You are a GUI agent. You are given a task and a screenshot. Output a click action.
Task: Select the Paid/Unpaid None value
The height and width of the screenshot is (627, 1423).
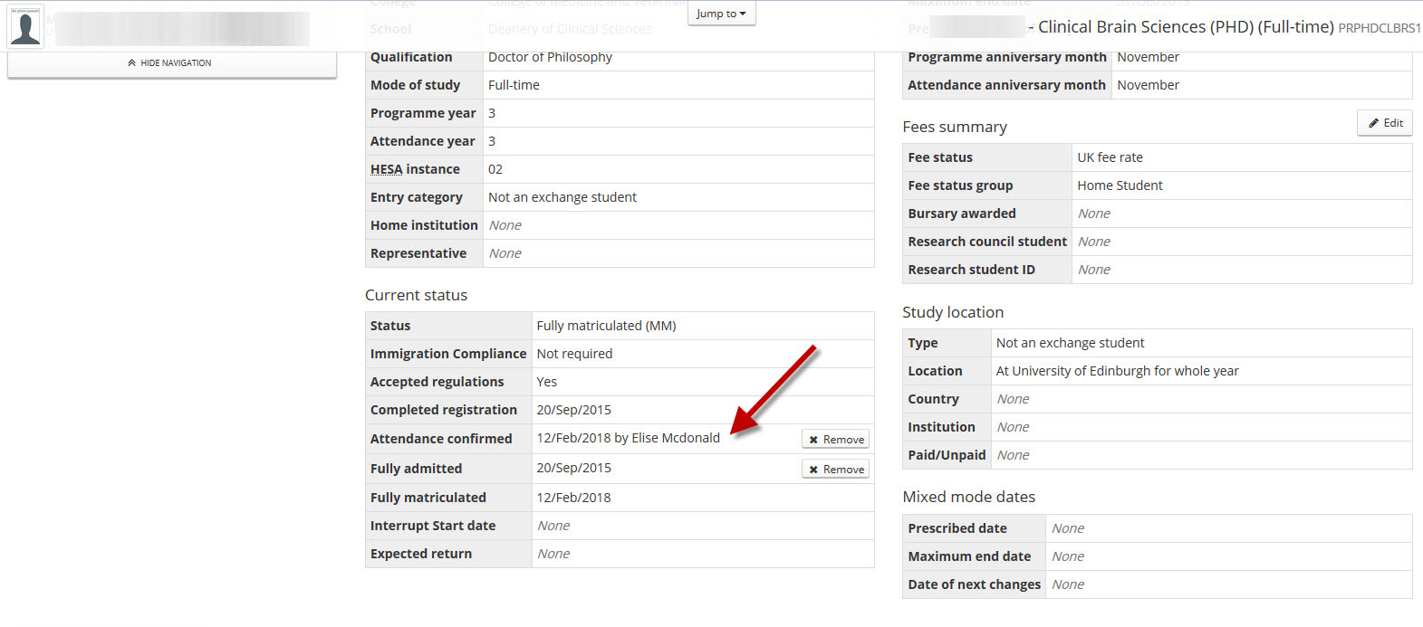coord(1013,455)
